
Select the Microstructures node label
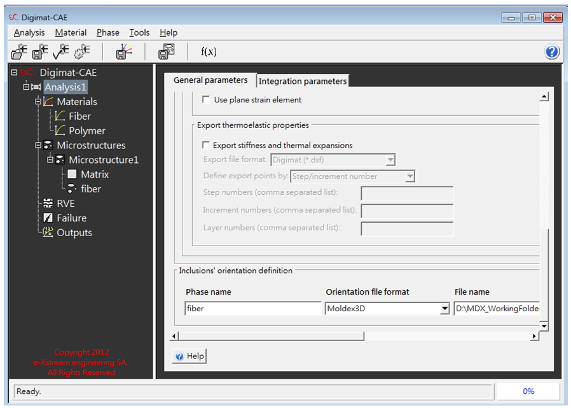pyautogui.click(x=91, y=145)
